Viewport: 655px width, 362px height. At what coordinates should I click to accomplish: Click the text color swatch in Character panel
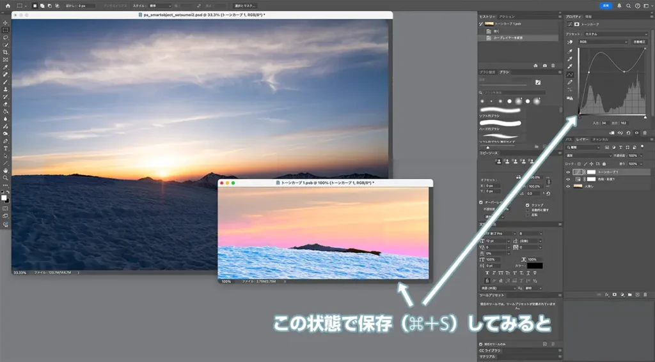534,266
